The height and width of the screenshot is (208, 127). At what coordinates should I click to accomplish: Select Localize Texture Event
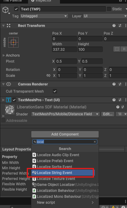tap(65, 179)
